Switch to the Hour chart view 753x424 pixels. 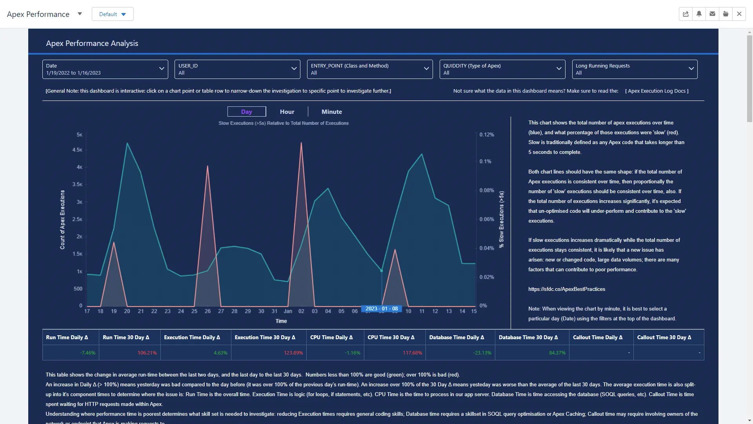coord(287,111)
